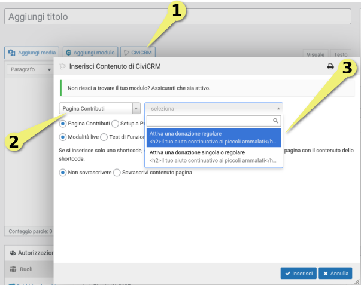Click the CiviCRM editor button
The height and width of the screenshot is (285, 361).
138,53
